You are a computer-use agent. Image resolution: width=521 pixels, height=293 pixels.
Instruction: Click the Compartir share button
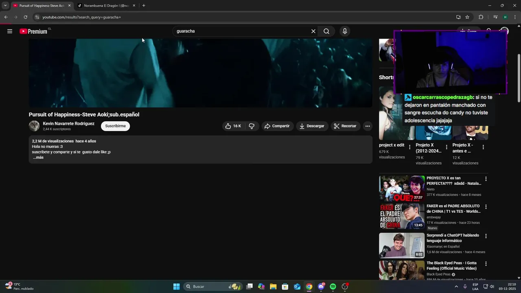(277, 126)
